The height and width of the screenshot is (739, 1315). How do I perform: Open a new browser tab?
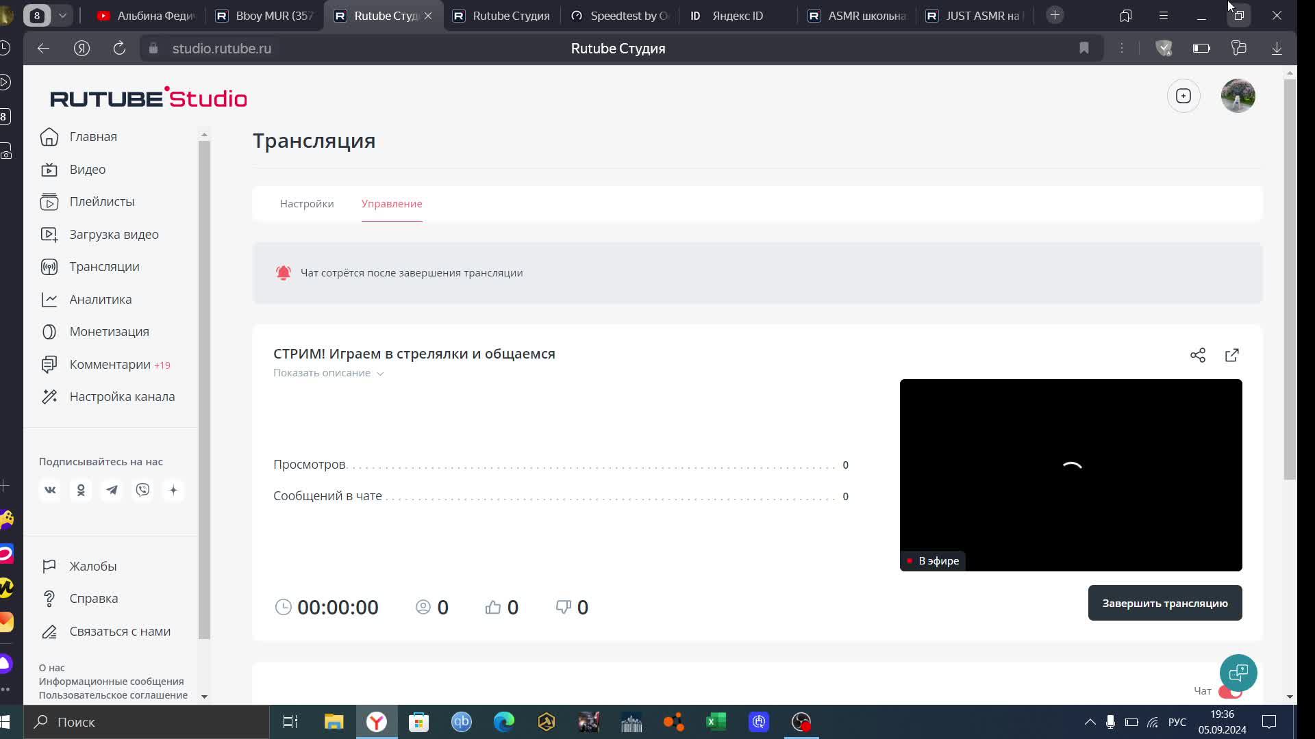click(x=1055, y=15)
